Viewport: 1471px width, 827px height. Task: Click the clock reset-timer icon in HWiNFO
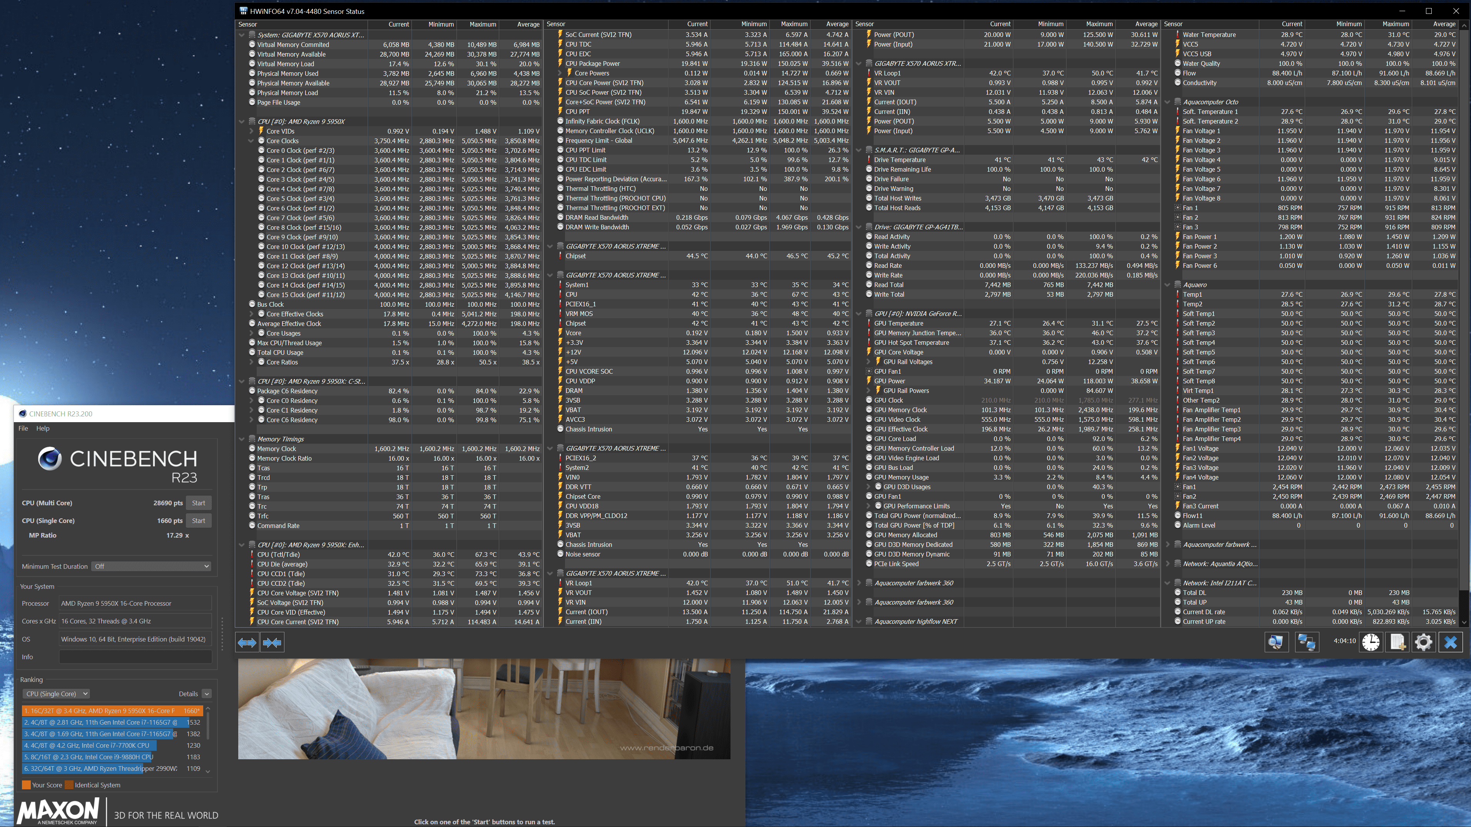[x=1371, y=643]
